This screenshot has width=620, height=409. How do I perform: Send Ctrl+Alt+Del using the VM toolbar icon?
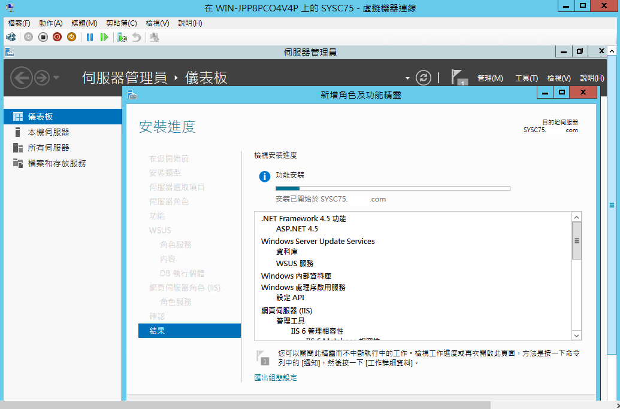[x=11, y=37]
